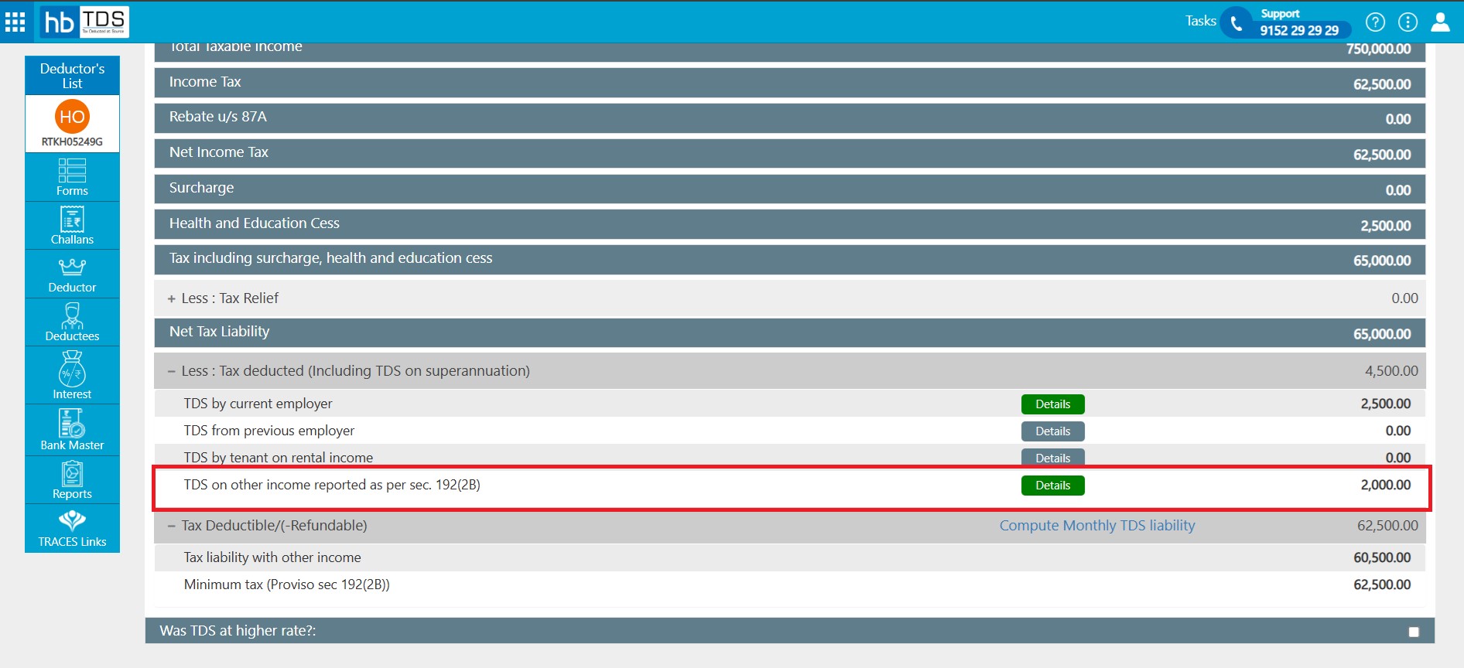Open the user profile icon

(x=1441, y=22)
